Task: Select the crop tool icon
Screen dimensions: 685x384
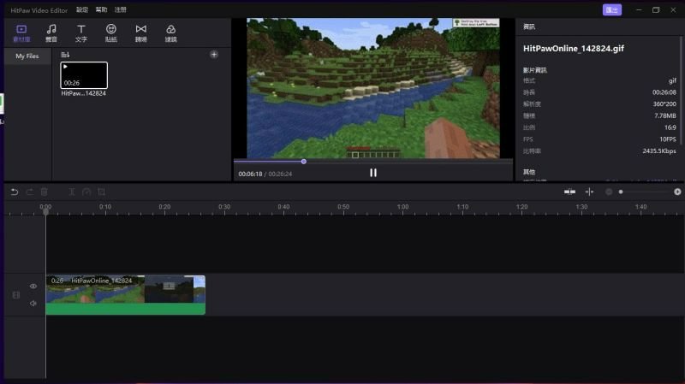Action: 101,192
